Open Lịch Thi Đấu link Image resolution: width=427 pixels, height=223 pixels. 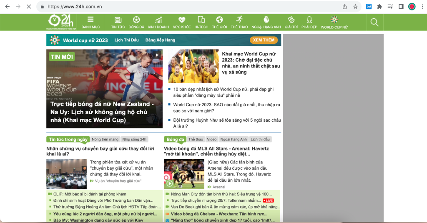tap(127, 40)
